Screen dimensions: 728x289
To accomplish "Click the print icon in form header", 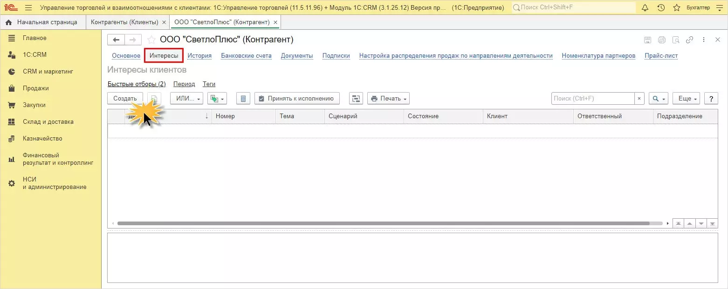I will coord(661,40).
